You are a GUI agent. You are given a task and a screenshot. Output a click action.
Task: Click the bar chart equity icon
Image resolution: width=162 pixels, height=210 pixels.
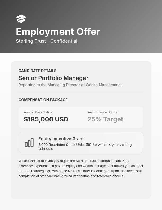(x=29, y=142)
